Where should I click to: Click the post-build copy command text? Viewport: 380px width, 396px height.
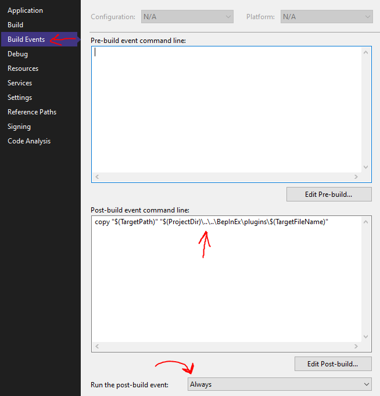[211, 222]
